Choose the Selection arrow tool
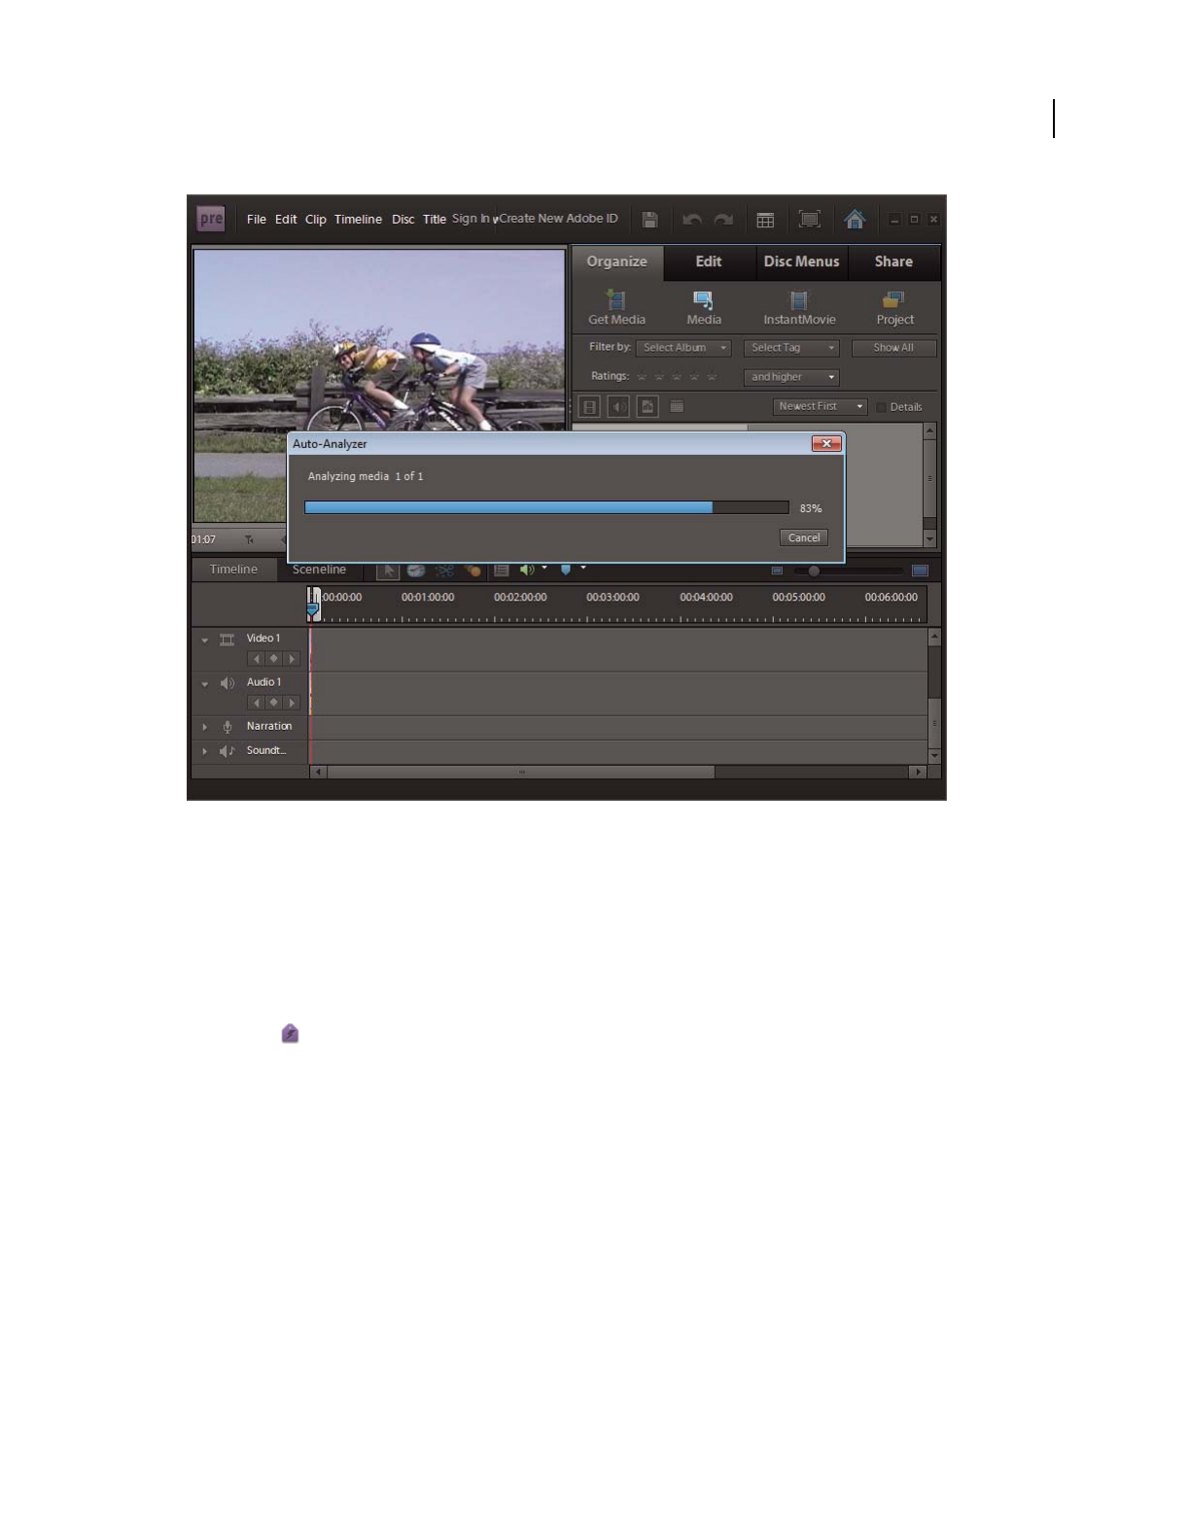The height and width of the screenshot is (1522, 1190). [388, 571]
